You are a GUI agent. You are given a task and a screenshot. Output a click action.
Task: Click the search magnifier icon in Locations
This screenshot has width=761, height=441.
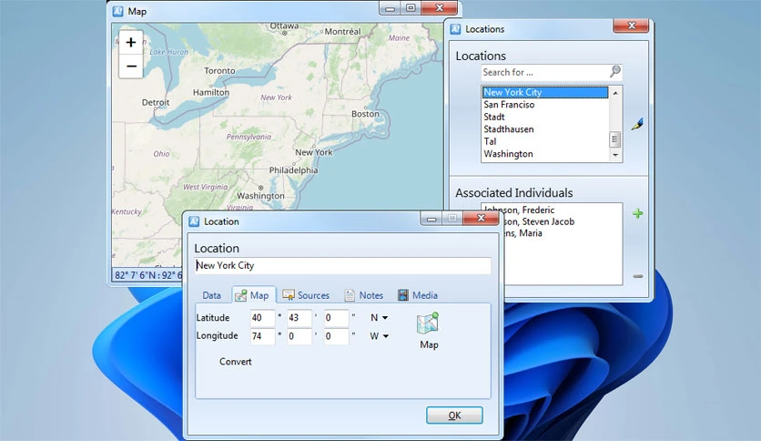click(x=615, y=72)
